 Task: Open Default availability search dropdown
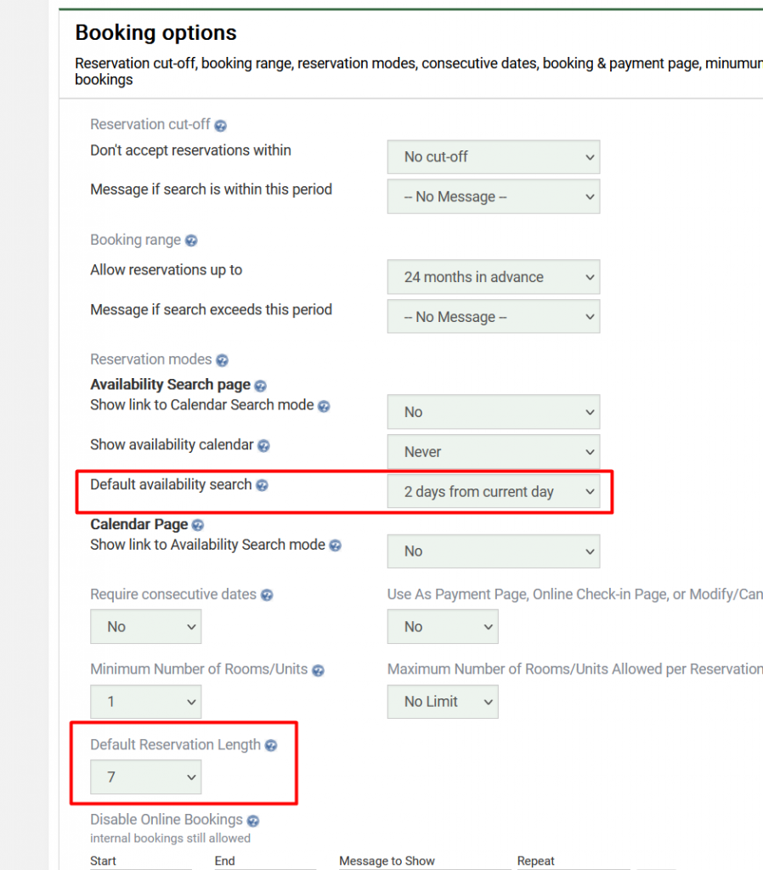pyautogui.click(x=493, y=492)
